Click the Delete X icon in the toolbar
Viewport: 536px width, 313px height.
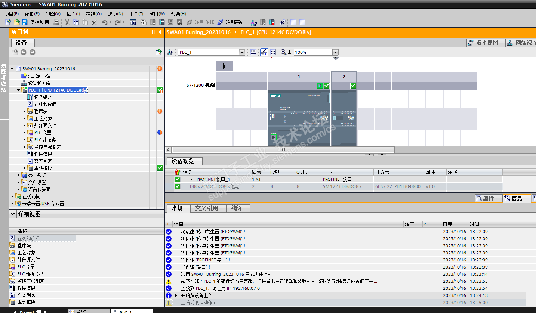click(94, 22)
